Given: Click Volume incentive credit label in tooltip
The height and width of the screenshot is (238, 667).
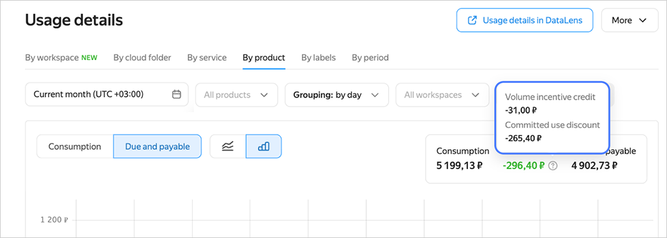Looking at the screenshot, I should tap(550, 97).
